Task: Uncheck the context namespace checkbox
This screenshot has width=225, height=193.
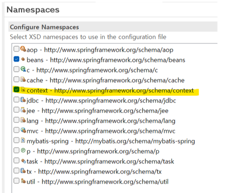Action: [x=16, y=90]
